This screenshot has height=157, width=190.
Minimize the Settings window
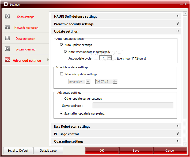[x=181, y=4]
